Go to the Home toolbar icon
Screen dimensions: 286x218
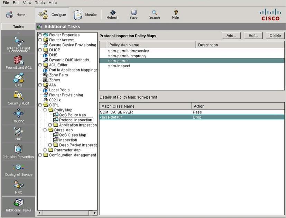(x=10, y=14)
